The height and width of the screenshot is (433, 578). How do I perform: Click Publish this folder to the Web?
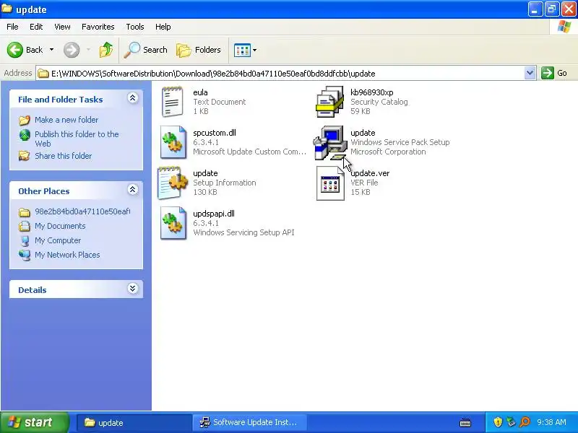[x=77, y=139]
